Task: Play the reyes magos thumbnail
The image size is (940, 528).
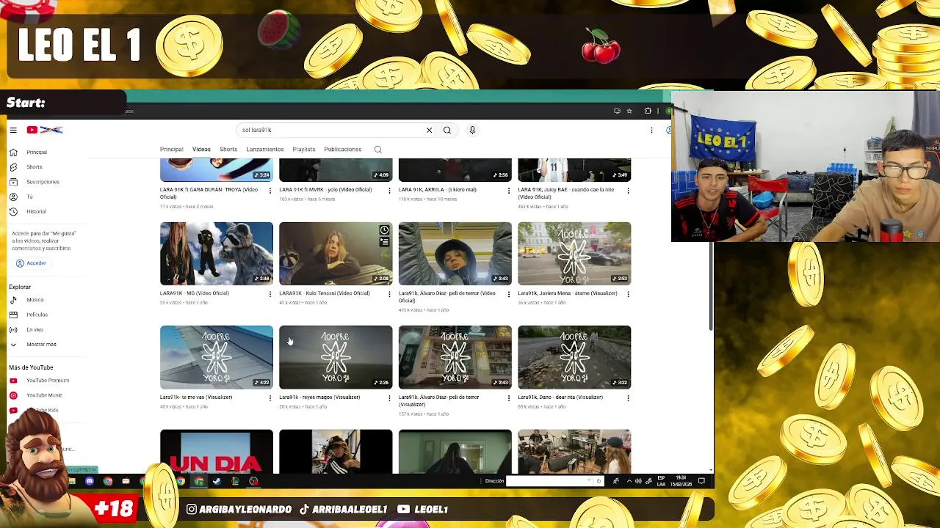Action: tap(336, 357)
